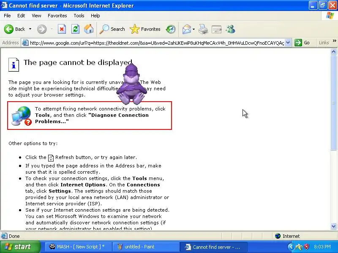Open the Edit menu
The height and width of the screenshot is (253, 338).
21,16
